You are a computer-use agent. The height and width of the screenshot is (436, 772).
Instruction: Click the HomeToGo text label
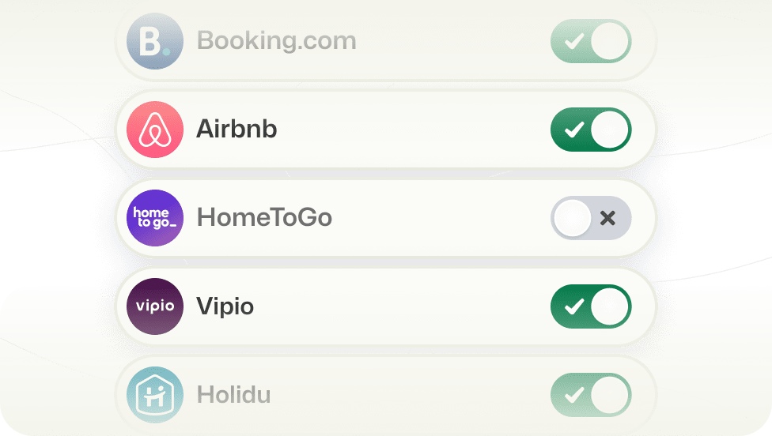[x=264, y=218]
